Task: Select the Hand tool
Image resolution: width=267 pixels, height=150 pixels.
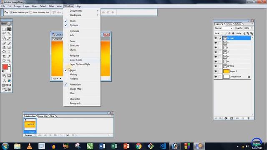Action: point(4,60)
